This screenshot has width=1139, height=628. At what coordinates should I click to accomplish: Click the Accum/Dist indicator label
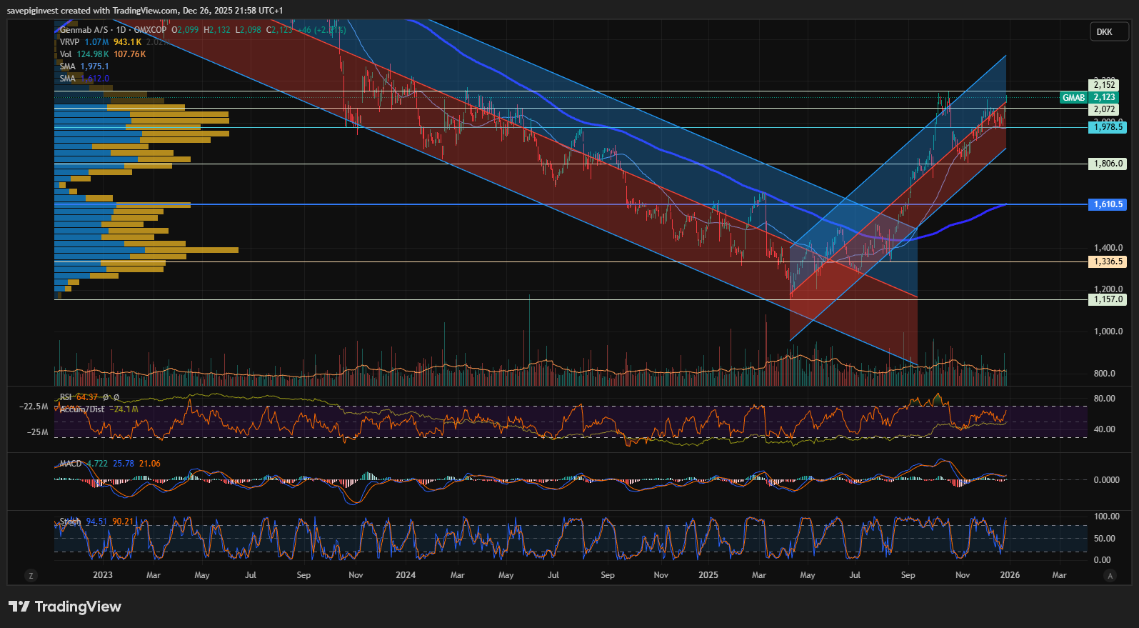(82, 409)
